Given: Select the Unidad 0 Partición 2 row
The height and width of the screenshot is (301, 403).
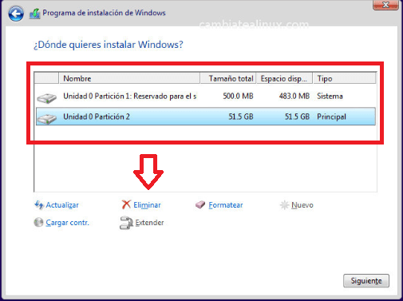Looking at the screenshot, I should point(206,117).
